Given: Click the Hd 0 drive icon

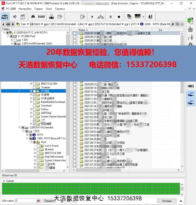Looking at the screenshot, I should [x=191, y=94].
